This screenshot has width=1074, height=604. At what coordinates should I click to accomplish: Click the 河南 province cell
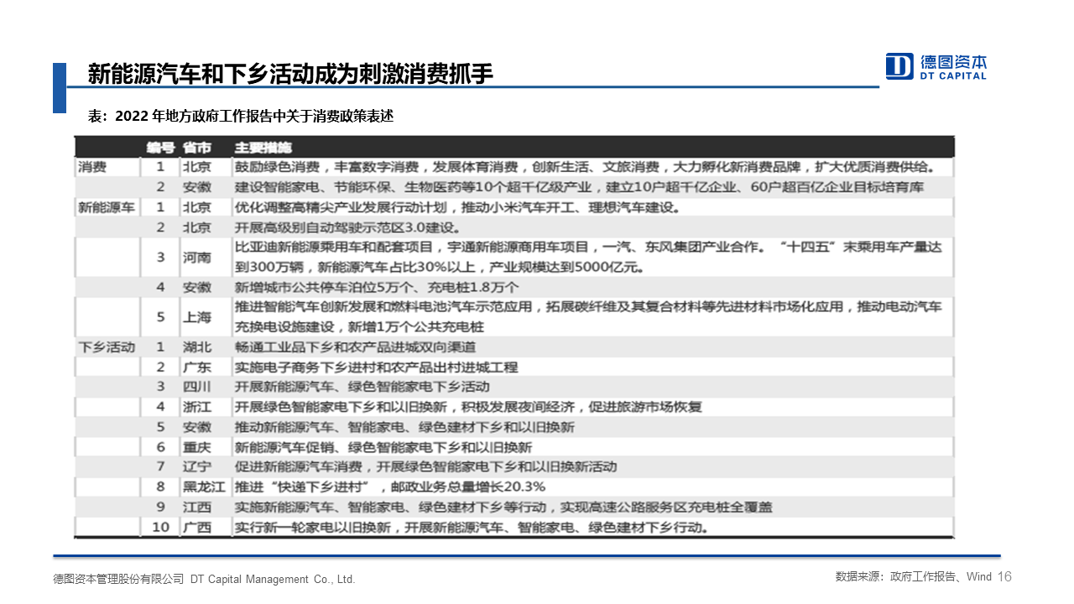click(x=196, y=258)
